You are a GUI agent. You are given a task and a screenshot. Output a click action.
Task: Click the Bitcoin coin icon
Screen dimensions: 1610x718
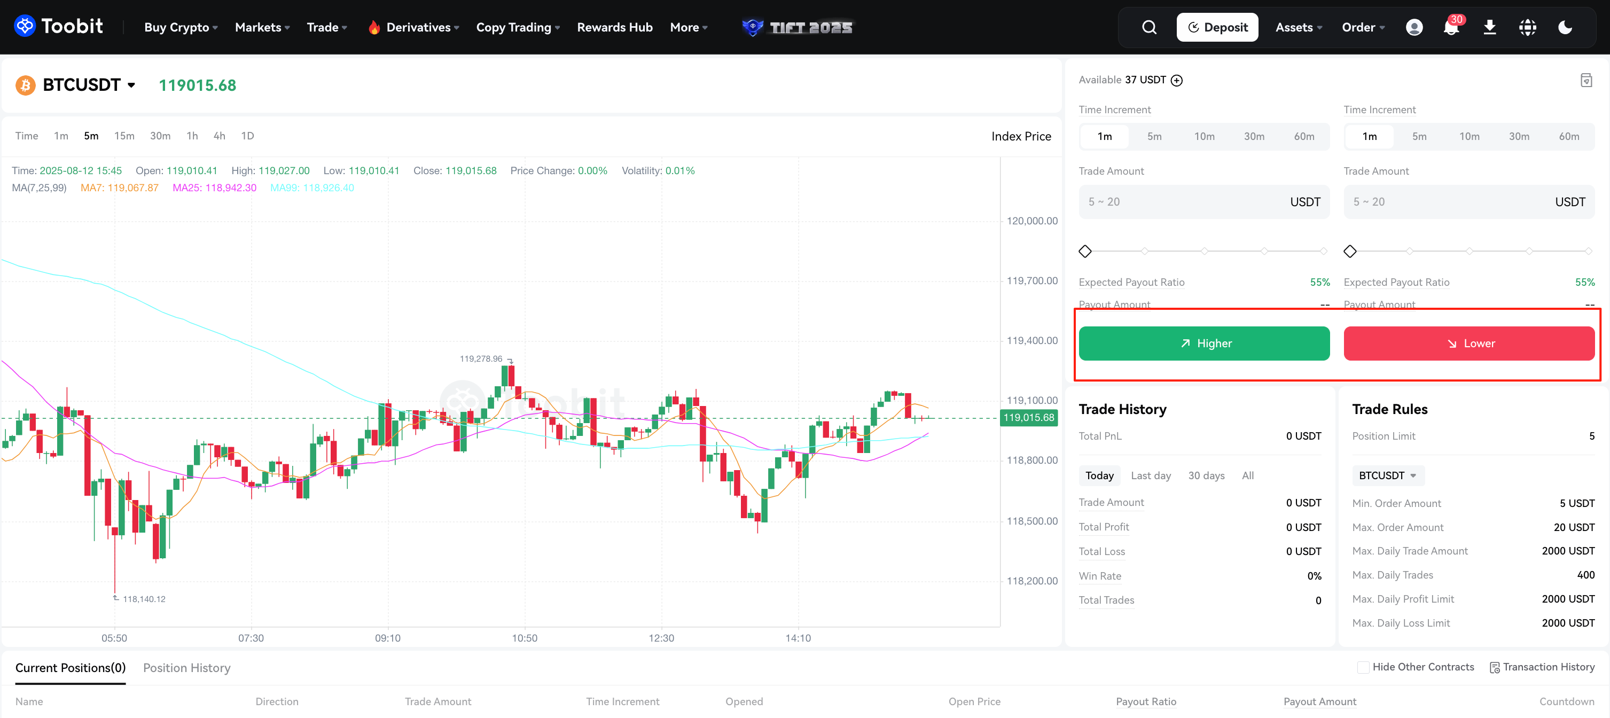click(25, 85)
